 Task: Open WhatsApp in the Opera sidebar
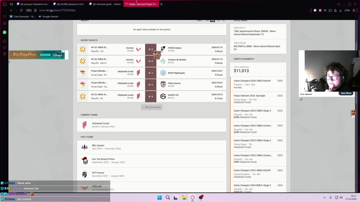tap(4, 32)
